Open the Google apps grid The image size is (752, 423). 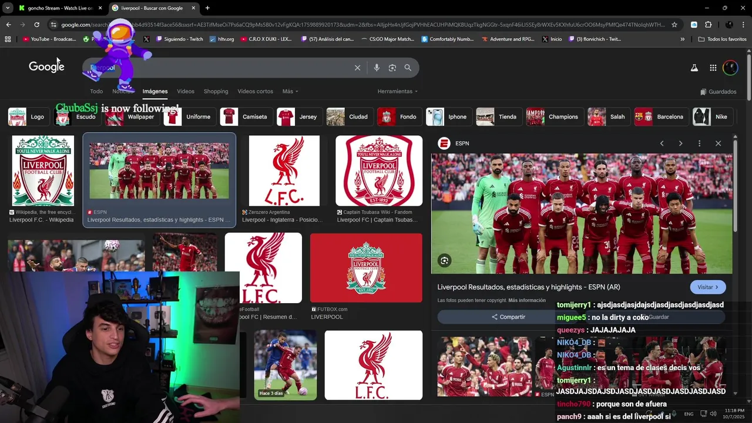pyautogui.click(x=713, y=68)
